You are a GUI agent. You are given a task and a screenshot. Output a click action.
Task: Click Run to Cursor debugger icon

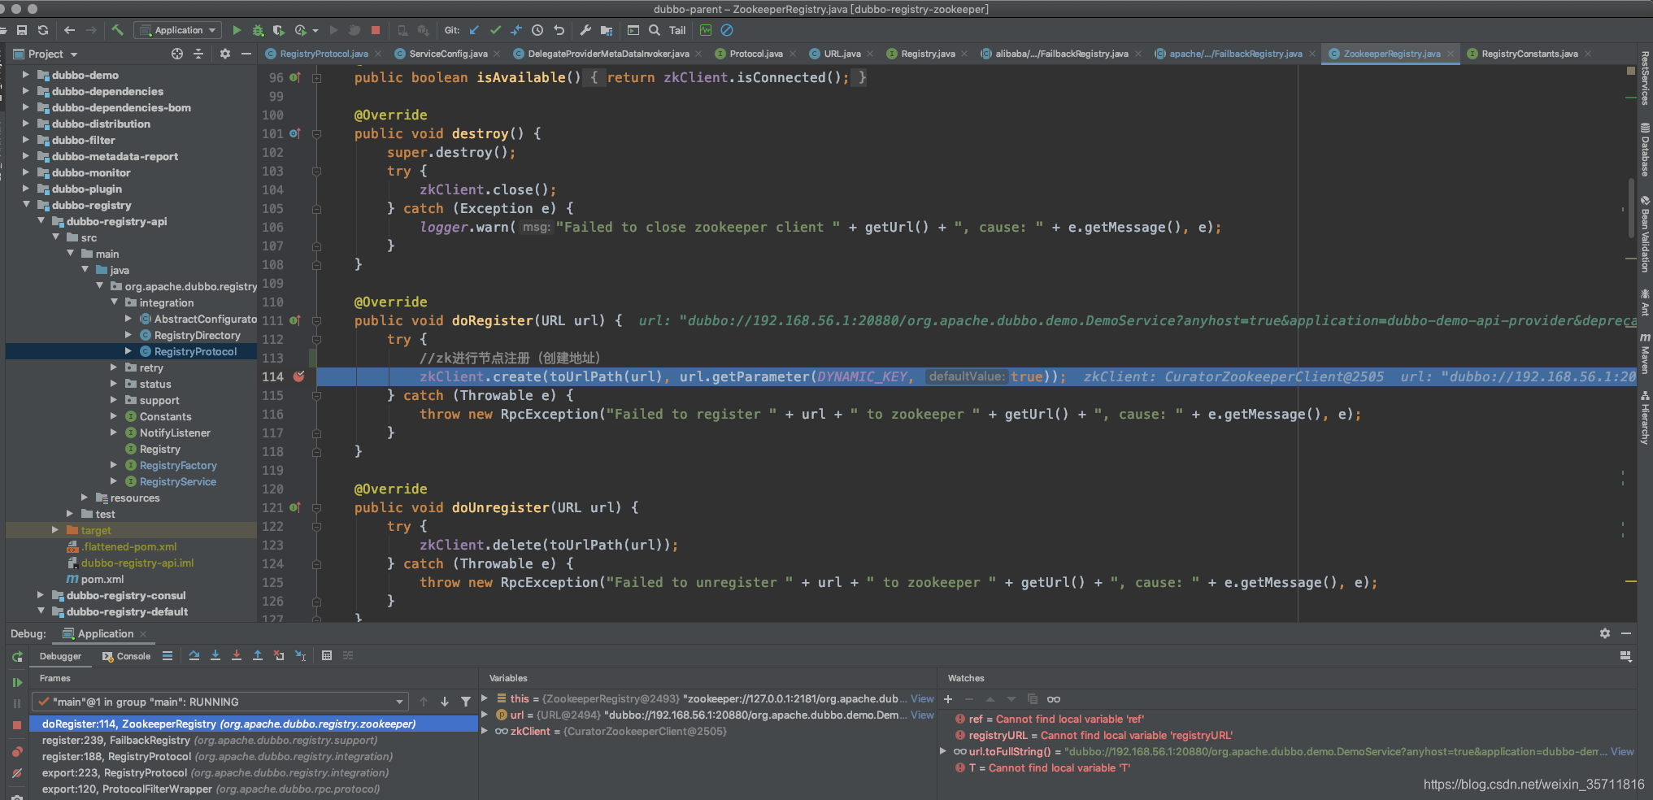coord(300,655)
